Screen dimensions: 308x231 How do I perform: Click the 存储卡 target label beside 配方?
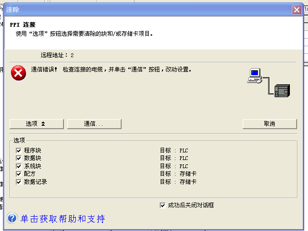(188, 174)
